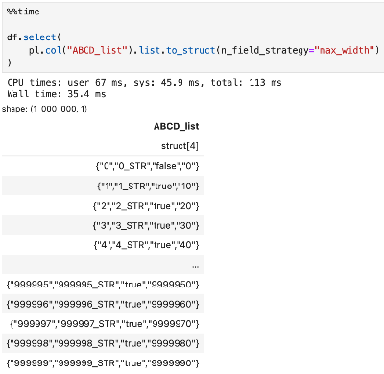This screenshot has width=384, height=374.
Task: Click the "max_width" argument value
Action: [345, 50]
